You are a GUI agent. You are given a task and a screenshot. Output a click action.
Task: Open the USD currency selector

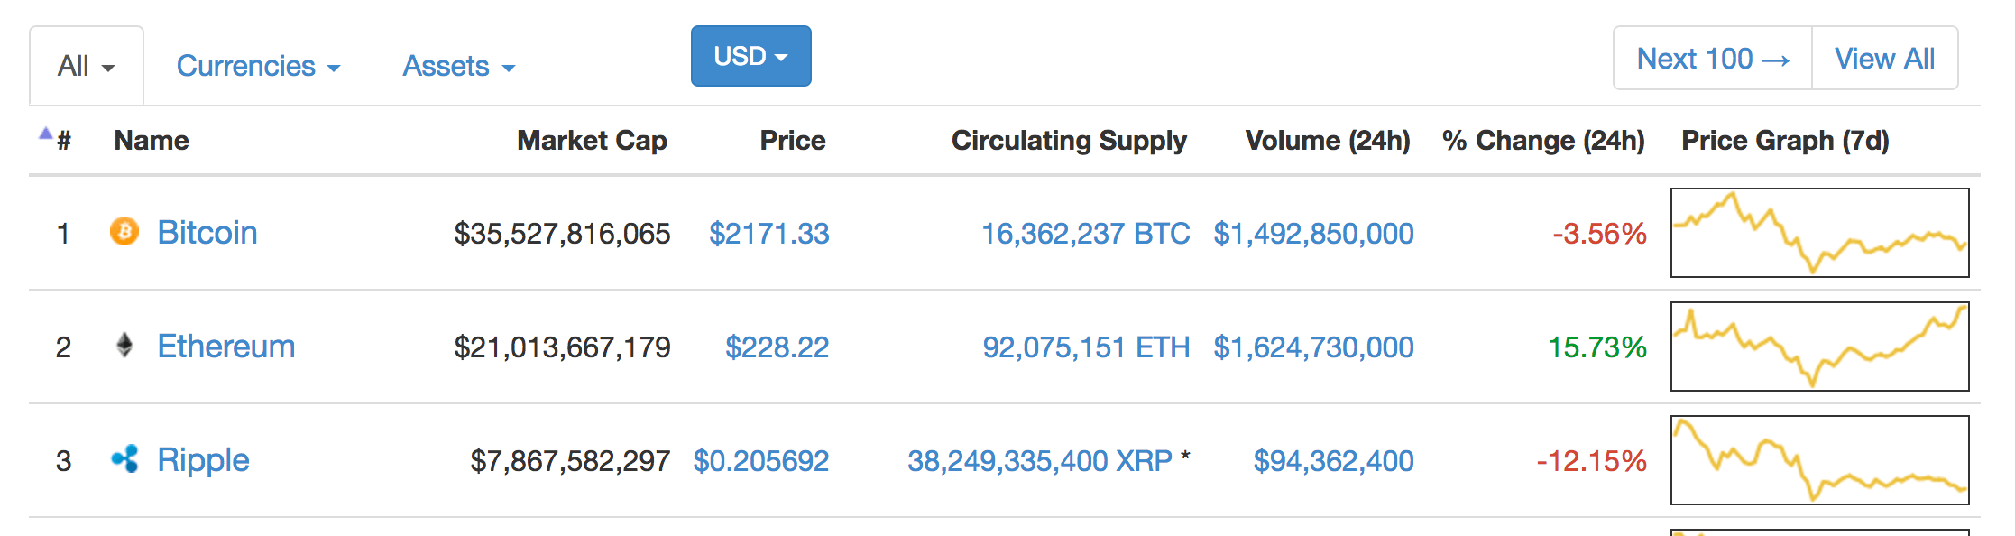(751, 56)
